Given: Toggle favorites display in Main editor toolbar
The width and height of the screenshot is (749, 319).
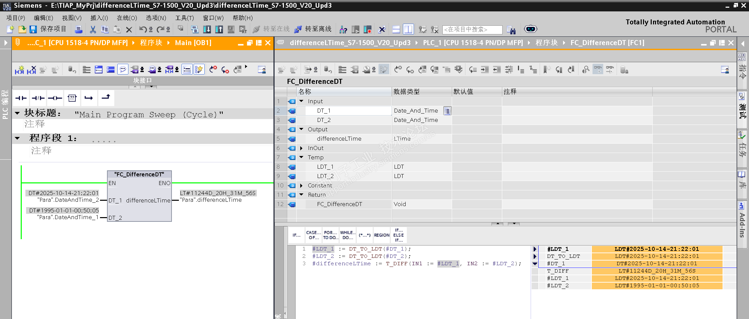Looking at the screenshot, I should tap(199, 69).
